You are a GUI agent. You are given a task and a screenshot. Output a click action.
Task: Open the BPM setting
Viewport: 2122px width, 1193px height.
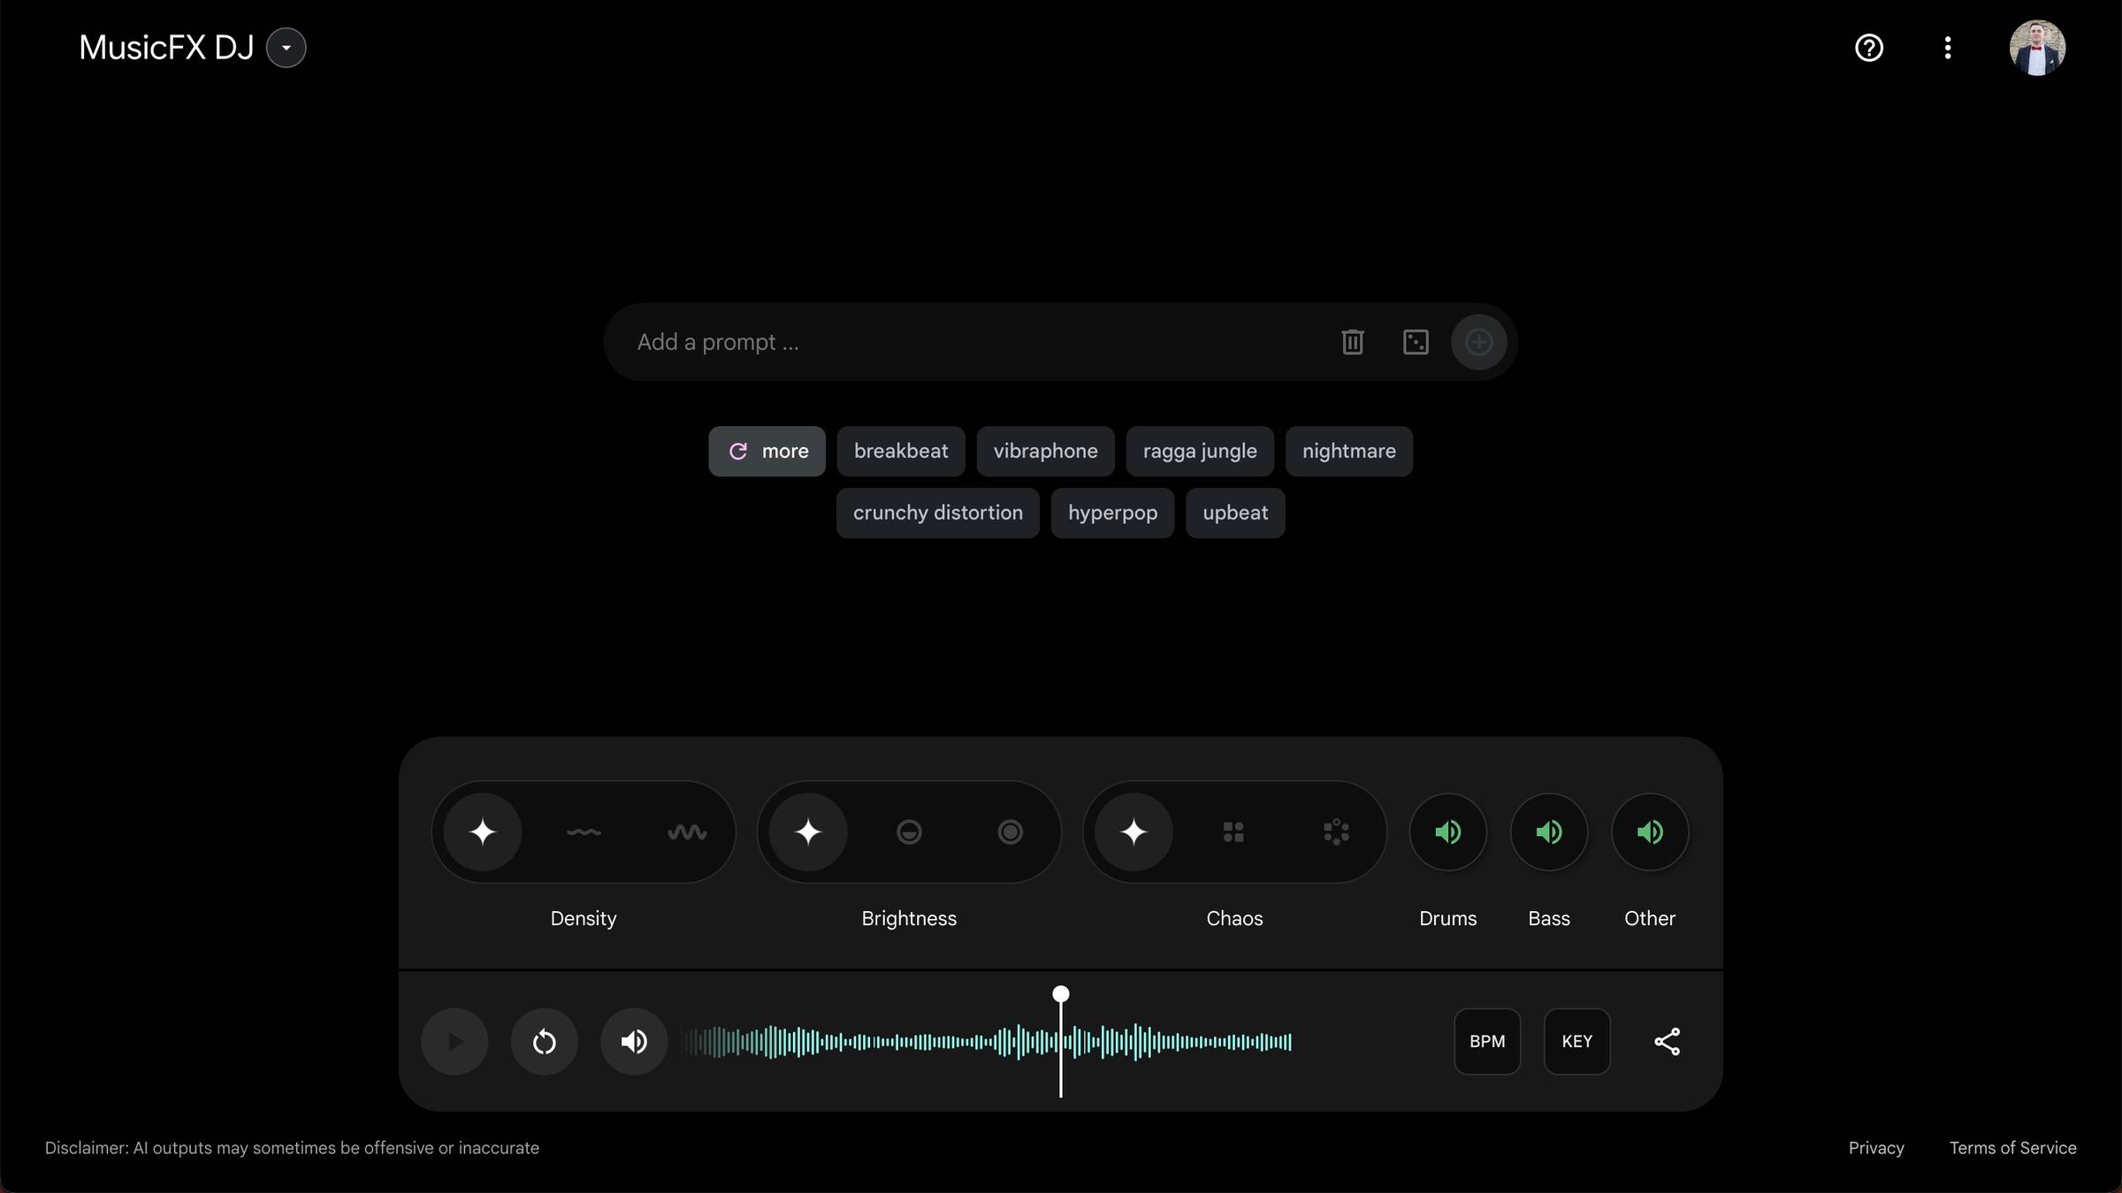1487,1041
